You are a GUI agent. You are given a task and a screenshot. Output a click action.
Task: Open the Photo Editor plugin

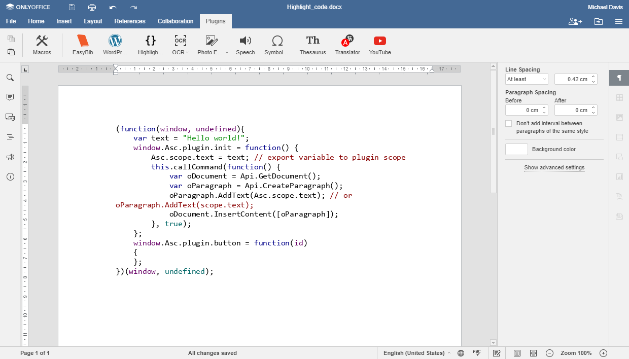coord(212,45)
